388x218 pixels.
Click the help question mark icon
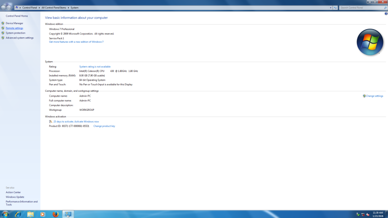point(386,14)
